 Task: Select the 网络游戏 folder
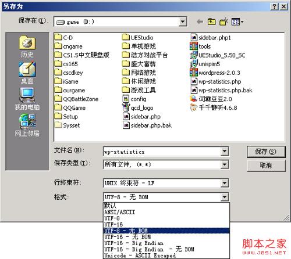click(139, 73)
